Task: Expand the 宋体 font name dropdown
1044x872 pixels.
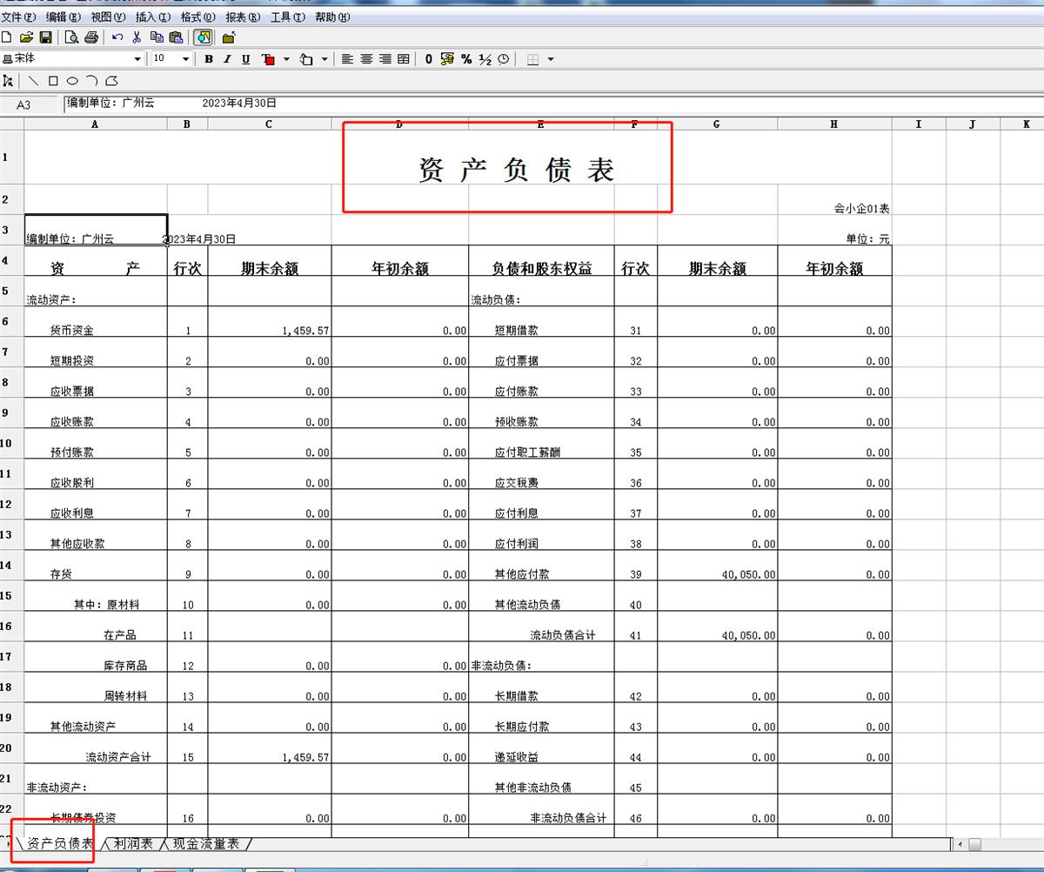Action: (137, 59)
